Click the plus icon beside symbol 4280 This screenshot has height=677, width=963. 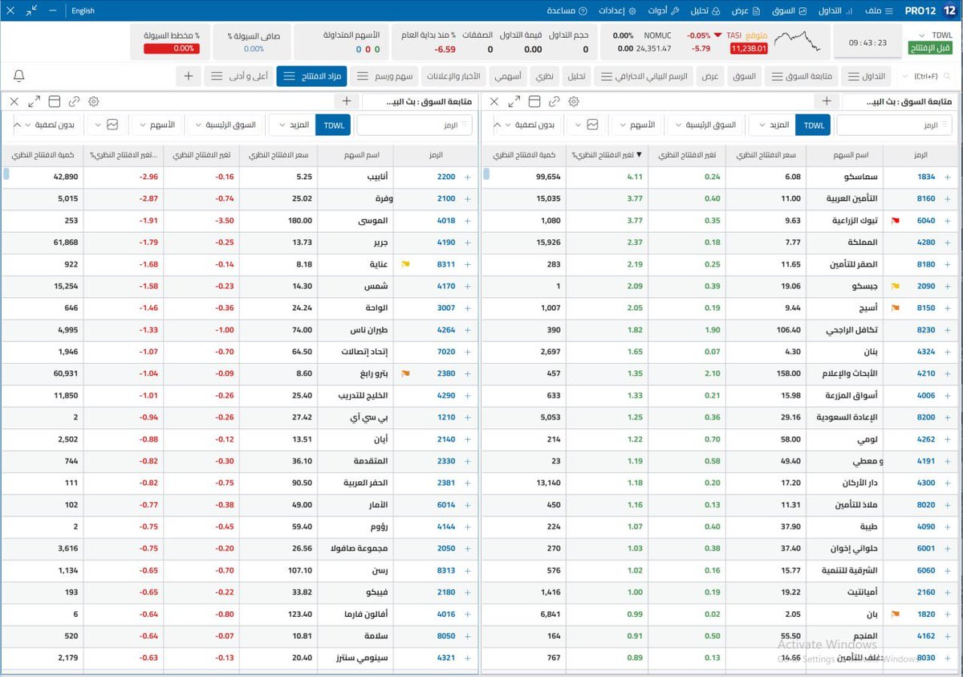pos(948,243)
